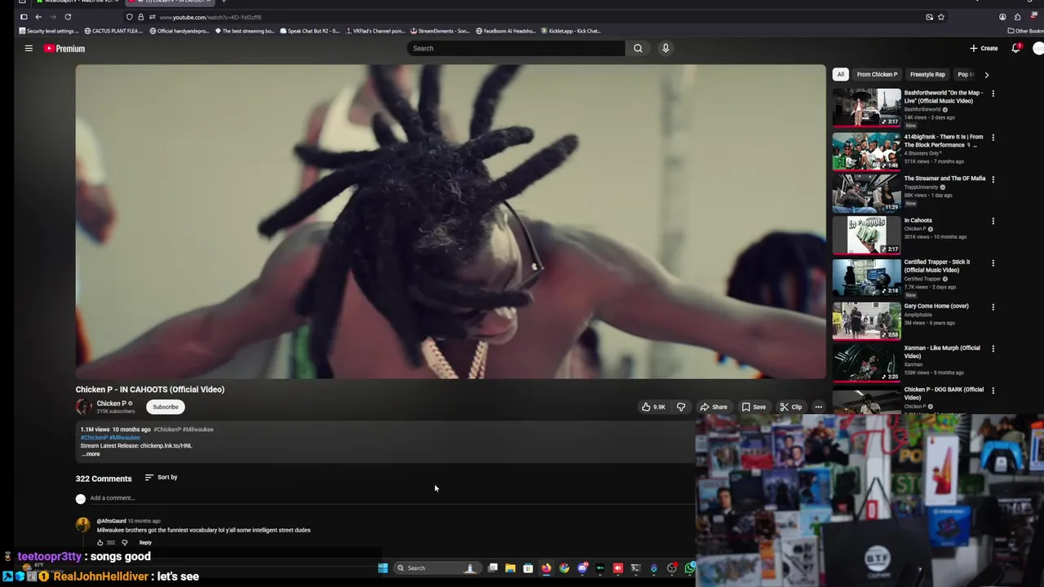Dislike the AfroGaurd comment
Viewport: 1044px width, 587px height.
(x=125, y=543)
